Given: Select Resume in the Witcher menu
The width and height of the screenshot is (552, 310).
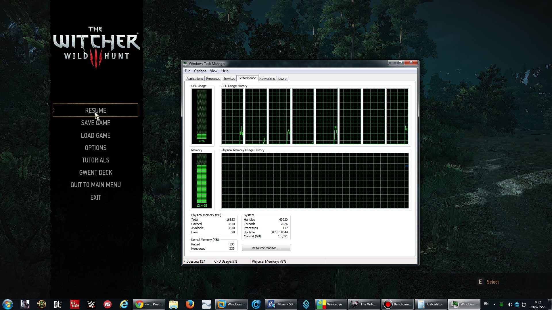Looking at the screenshot, I should (x=95, y=111).
